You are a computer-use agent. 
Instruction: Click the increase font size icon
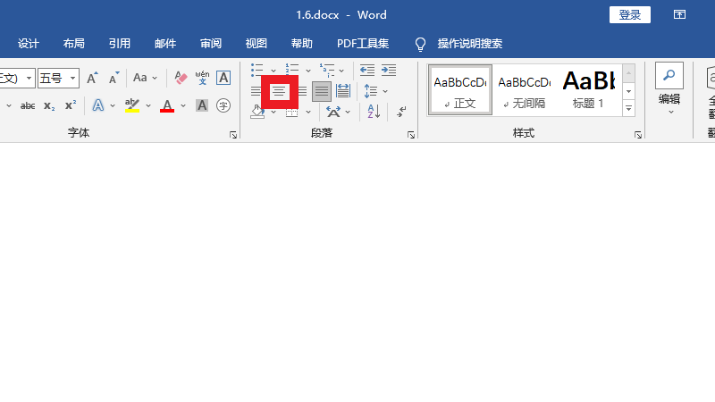point(92,79)
